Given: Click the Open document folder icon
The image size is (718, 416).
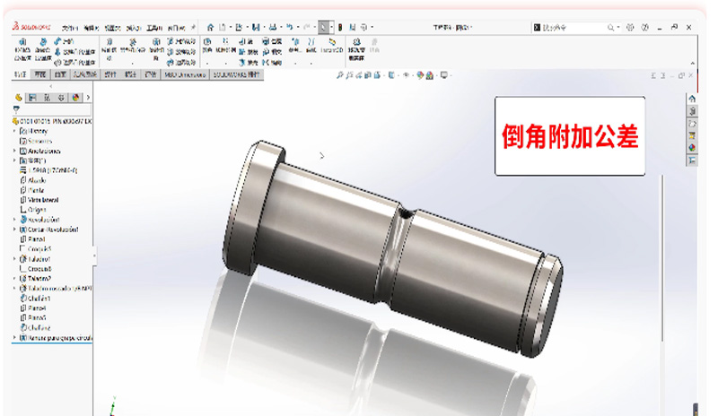Looking at the screenshot, I should pyautogui.click(x=239, y=28).
